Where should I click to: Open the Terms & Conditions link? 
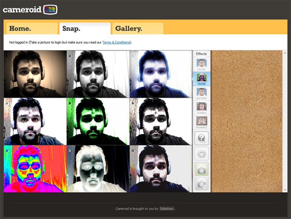coord(116,42)
